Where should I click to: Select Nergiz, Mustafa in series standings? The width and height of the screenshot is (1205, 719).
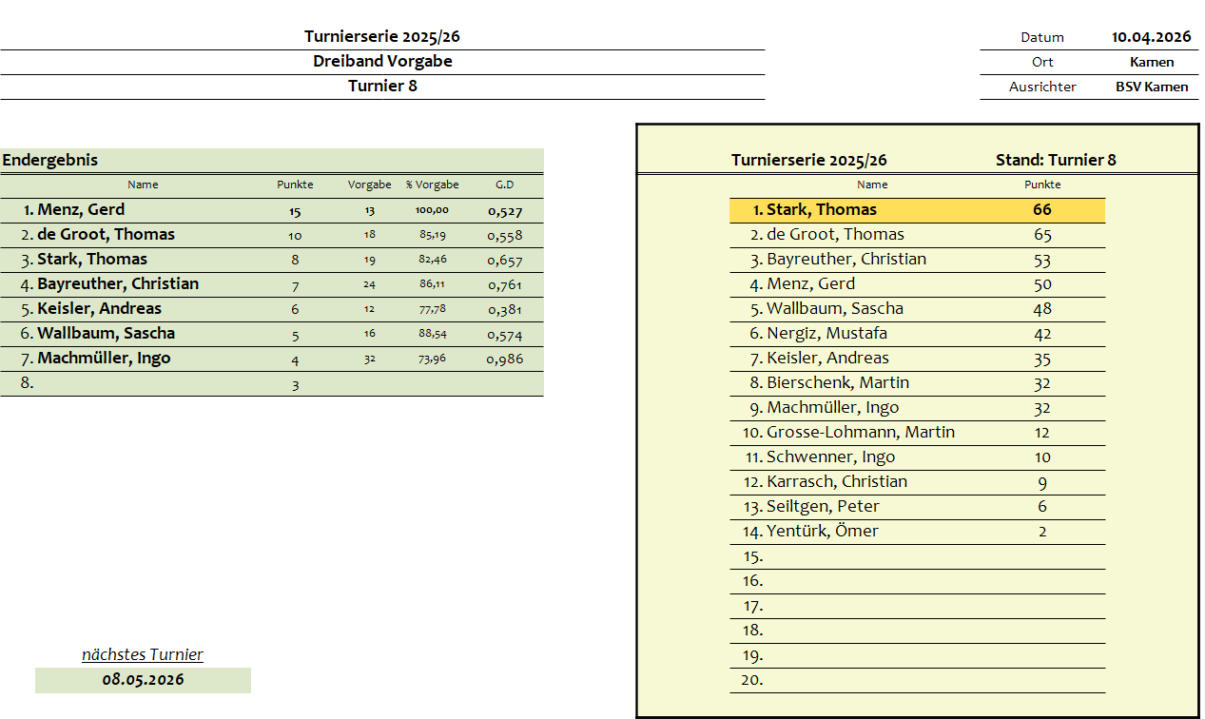[x=826, y=334]
